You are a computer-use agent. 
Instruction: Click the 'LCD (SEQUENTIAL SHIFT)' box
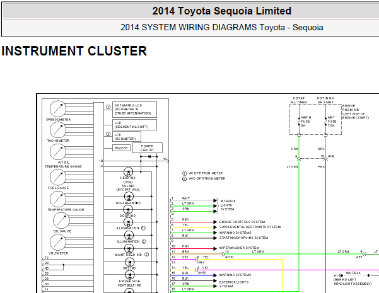click(134, 125)
